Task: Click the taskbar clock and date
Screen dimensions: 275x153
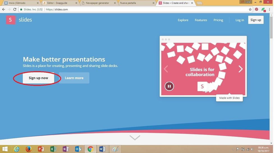Action: (x=263, y=149)
